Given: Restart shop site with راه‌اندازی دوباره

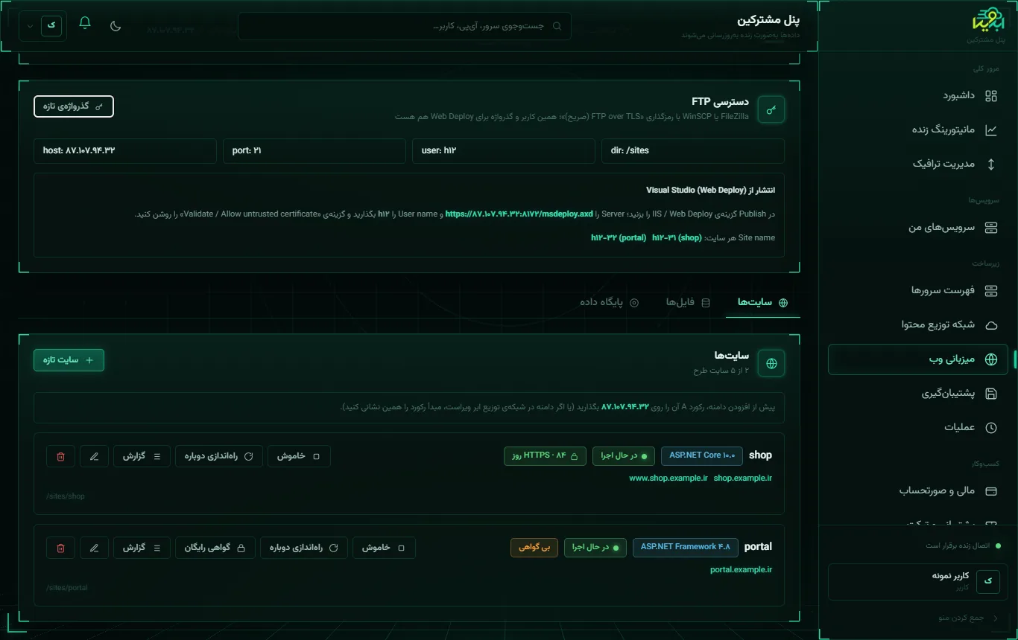Looking at the screenshot, I should [x=219, y=456].
